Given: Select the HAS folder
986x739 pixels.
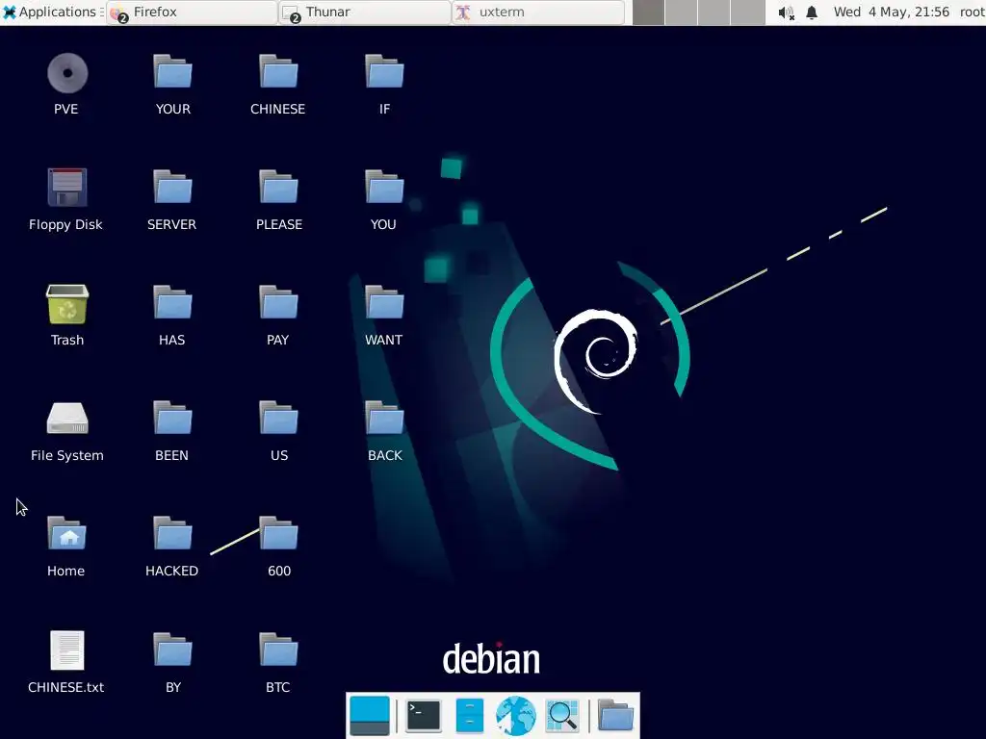Looking at the screenshot, I should [x=172, y=303].
